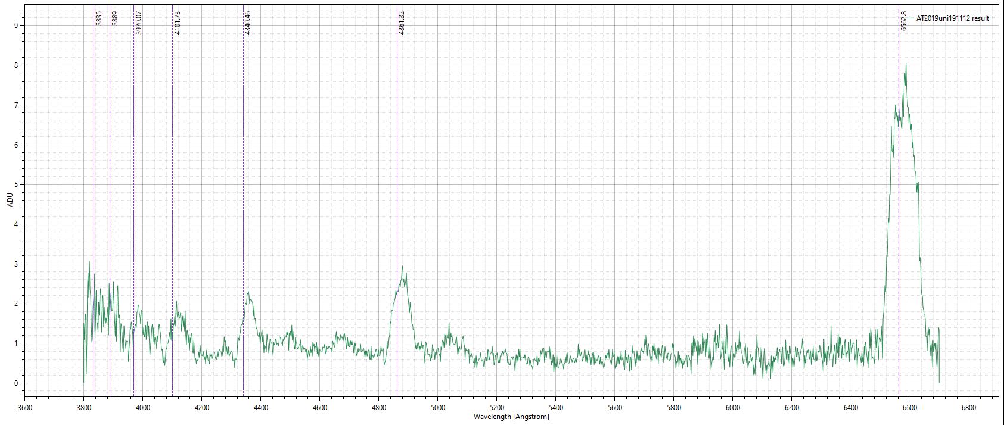This screenshot has height=425, width=1004.
Task: Click the AT2019uni191112 result legend text
Action: [x=952, y=18]
